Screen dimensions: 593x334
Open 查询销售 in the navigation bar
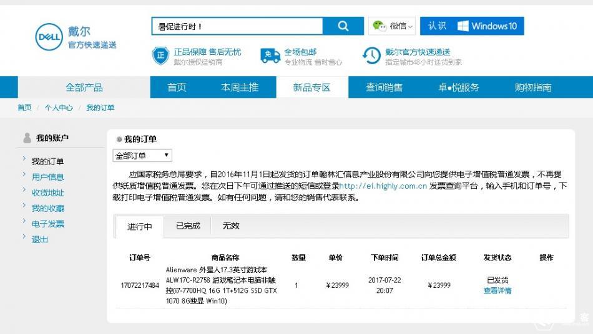click(384, 87)
